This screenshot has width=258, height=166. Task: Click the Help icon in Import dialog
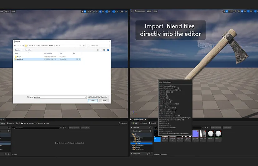point(108,50)
